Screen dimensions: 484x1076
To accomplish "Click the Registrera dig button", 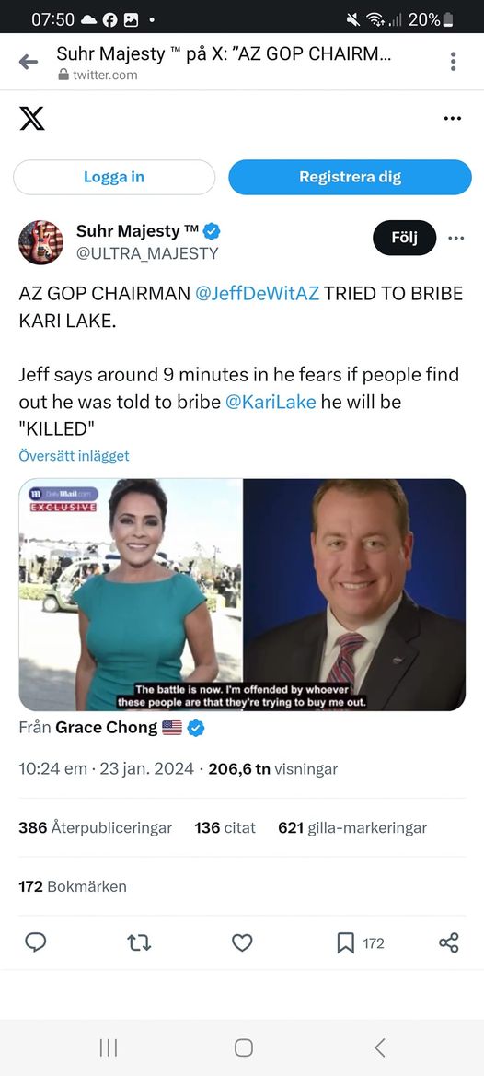I will (350, 177).
